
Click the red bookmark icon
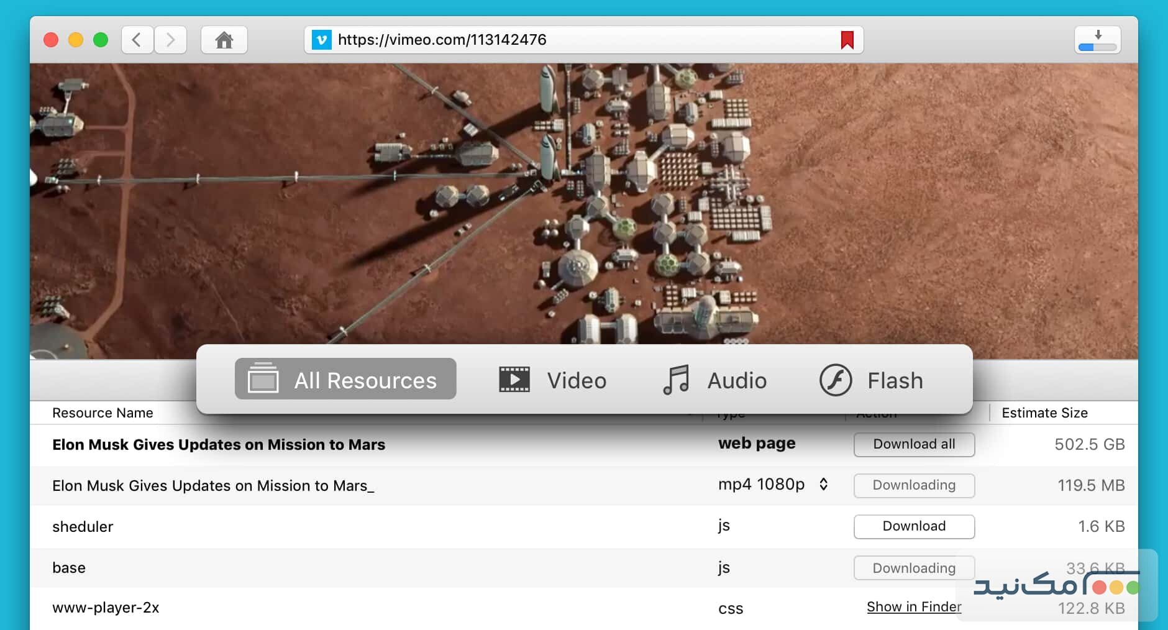click(x=847, y=40)
